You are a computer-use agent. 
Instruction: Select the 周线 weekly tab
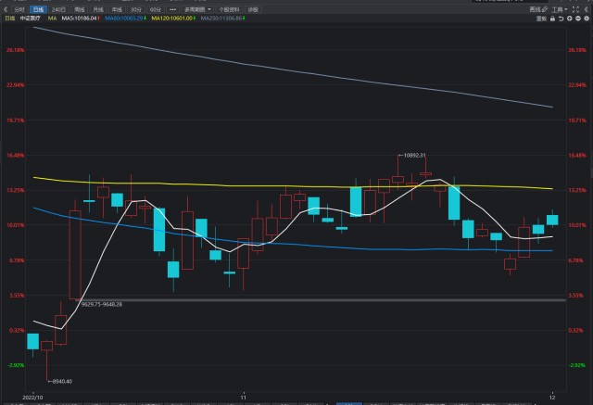(x=80, y=9)
